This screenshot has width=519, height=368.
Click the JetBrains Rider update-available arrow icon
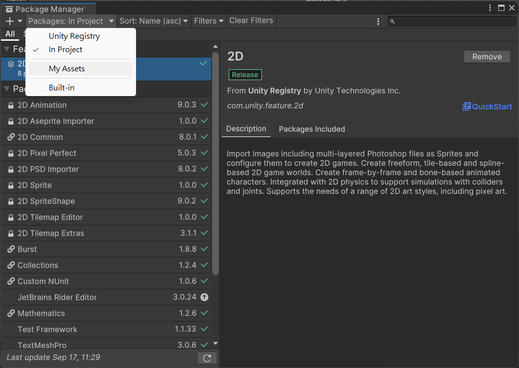[204, 297]
